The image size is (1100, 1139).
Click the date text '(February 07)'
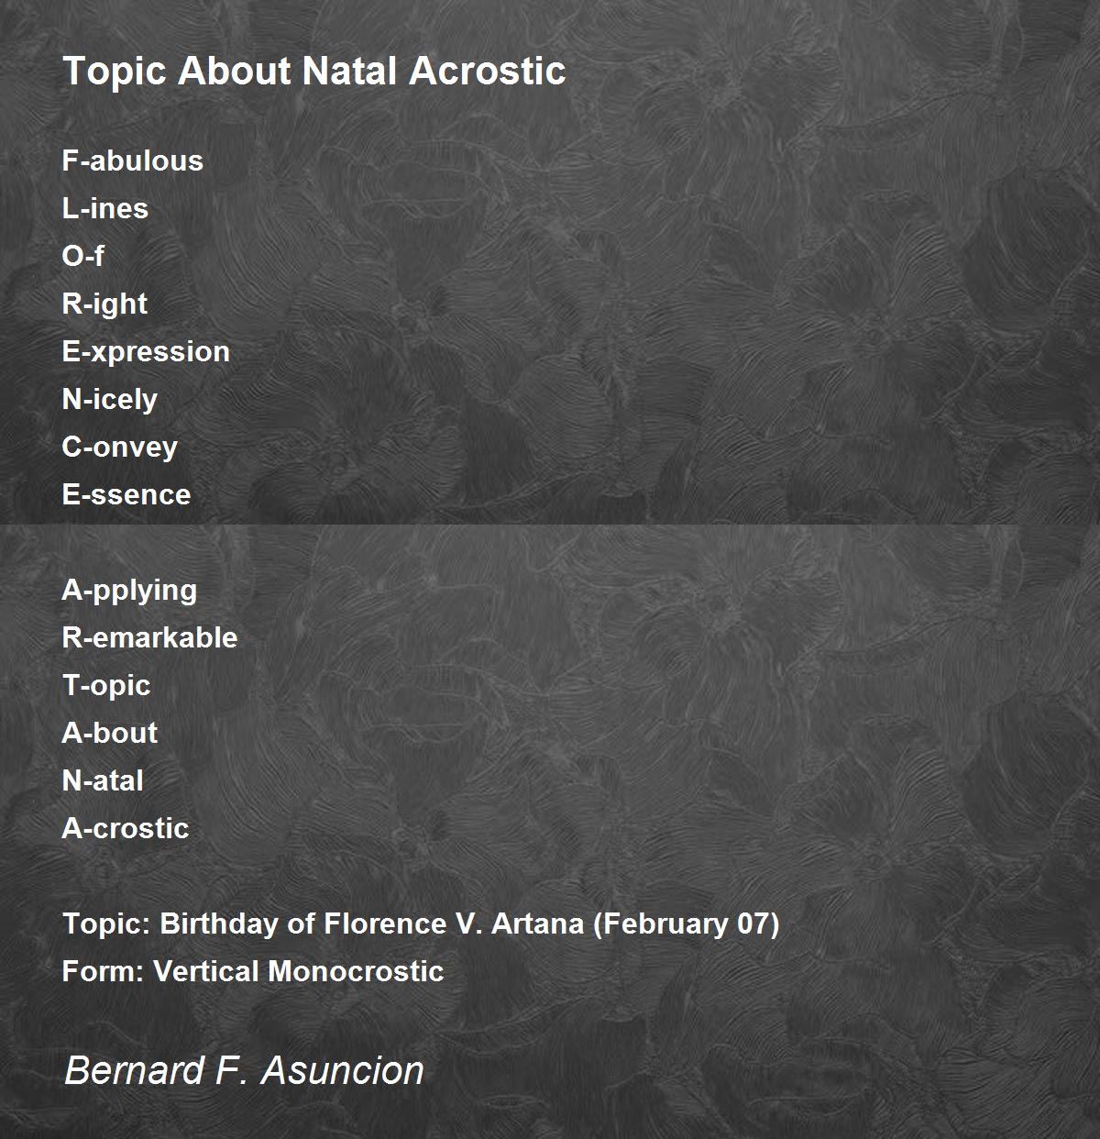(x=687, y=923)
